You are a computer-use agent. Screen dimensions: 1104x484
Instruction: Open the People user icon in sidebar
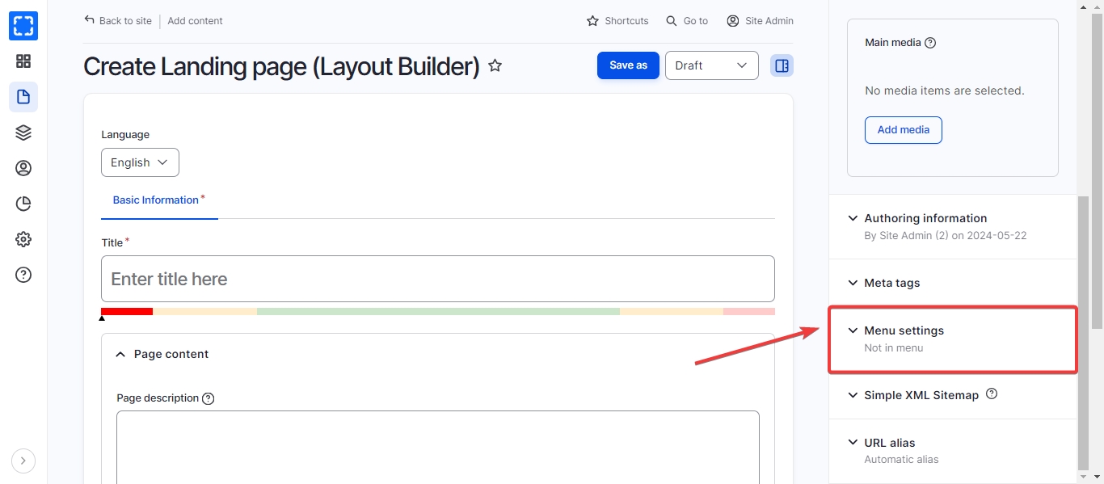click(x=23, y=168)
